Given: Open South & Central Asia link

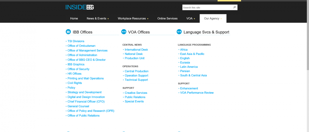Looking at the screenshot, I should 193,75.
